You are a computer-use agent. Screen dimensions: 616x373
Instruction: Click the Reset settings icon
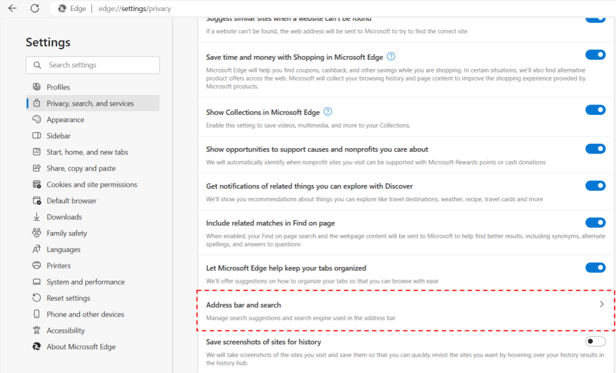(36, 297)
